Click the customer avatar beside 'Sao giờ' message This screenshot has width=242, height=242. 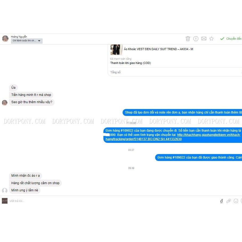coord(5,103)
